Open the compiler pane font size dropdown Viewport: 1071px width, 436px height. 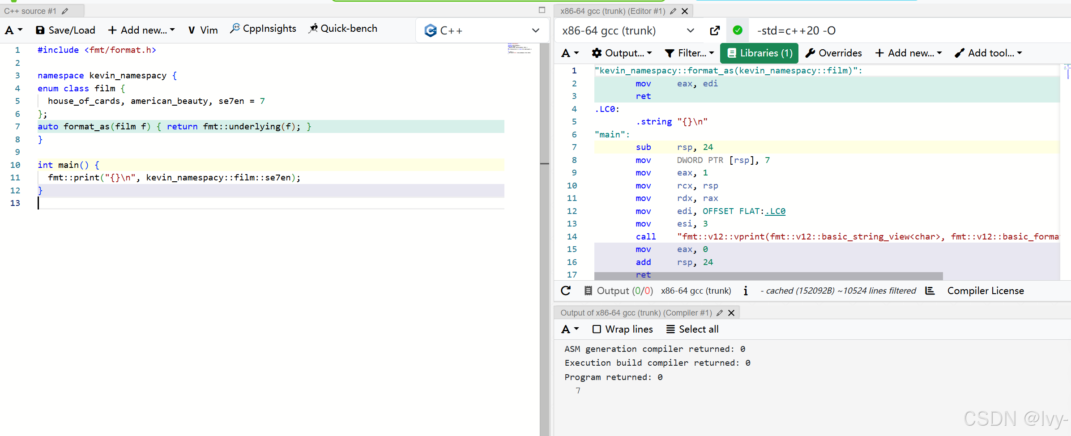click(x=570, y=53)
